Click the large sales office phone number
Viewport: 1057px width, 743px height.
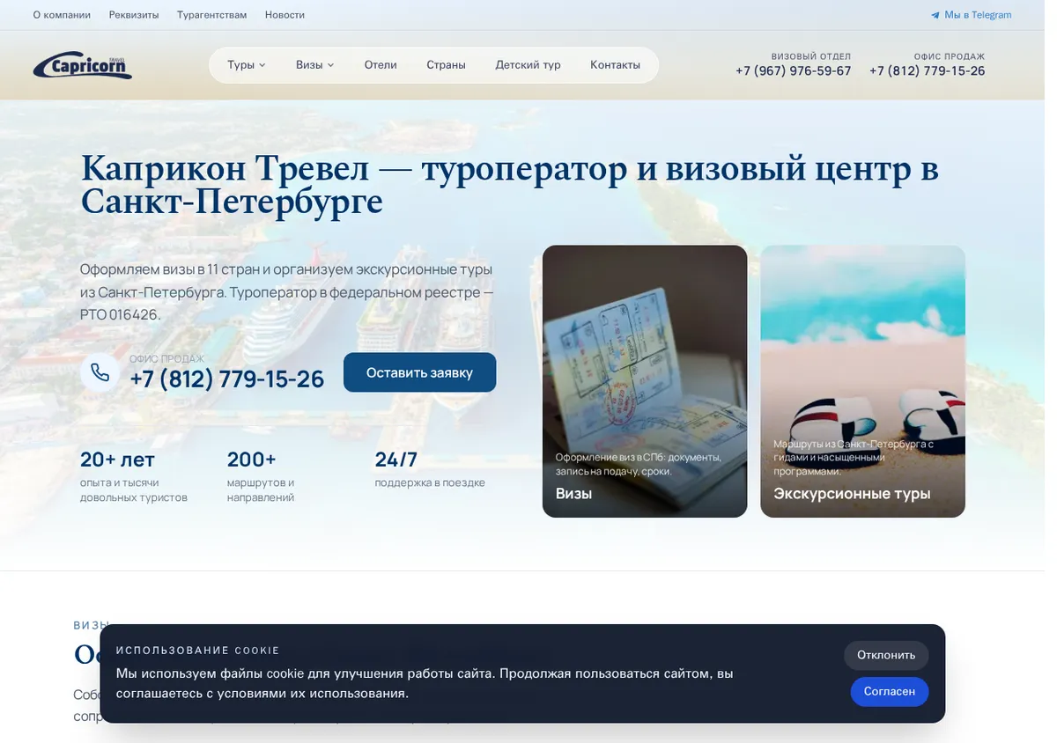[x=227, y=379]
